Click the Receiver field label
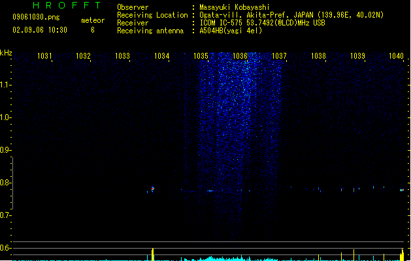 133,23
